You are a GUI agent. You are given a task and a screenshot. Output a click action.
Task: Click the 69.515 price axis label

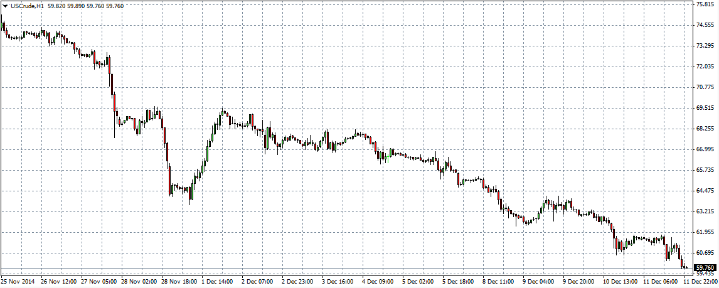(x=705, y=108)
